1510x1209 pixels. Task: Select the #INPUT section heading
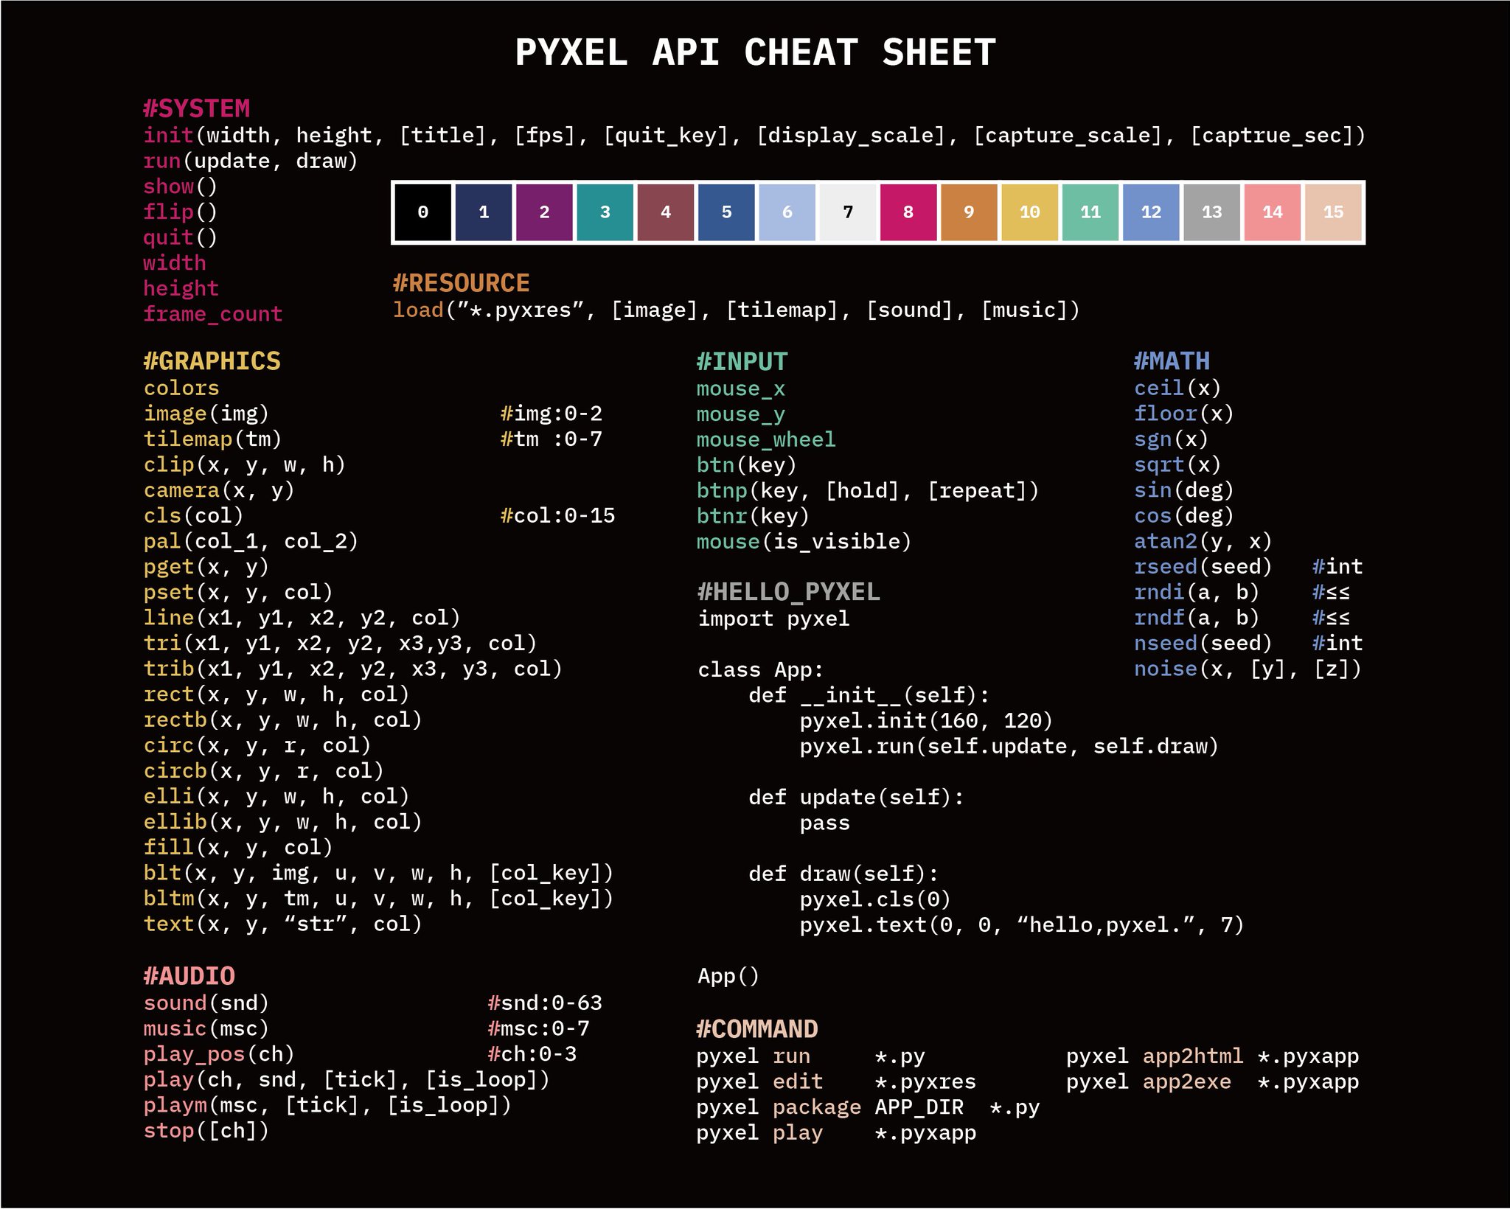742,362
